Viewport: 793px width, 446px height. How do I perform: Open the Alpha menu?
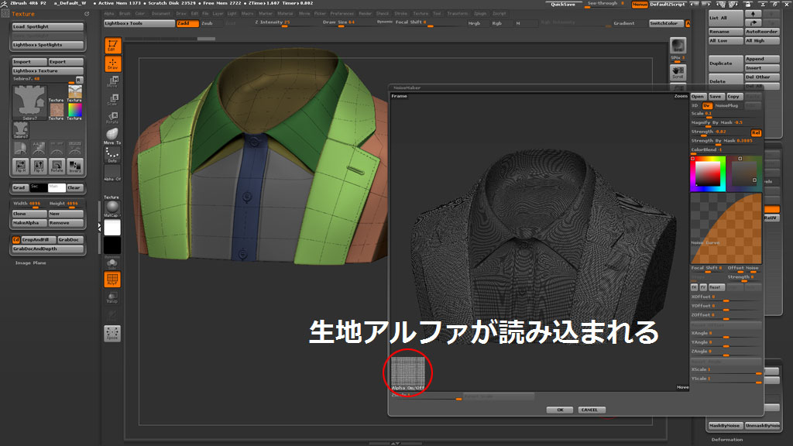coord(108,14)
